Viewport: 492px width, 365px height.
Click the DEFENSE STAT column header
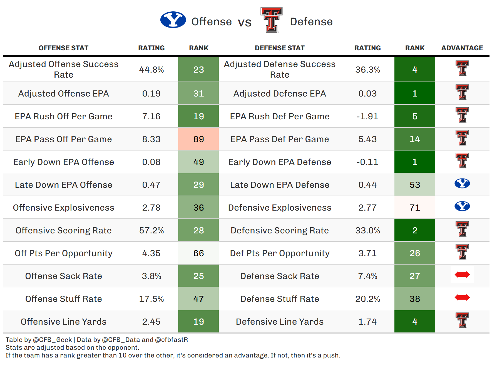280,48
